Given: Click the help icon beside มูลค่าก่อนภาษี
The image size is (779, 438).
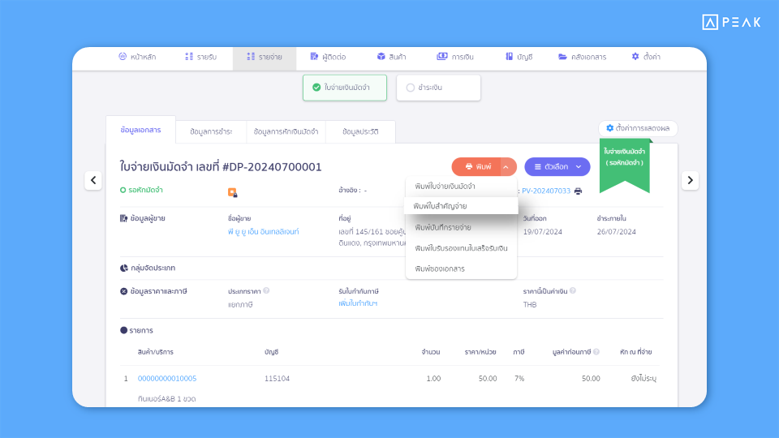Looking at the screenshot, I should click(596, 352).
